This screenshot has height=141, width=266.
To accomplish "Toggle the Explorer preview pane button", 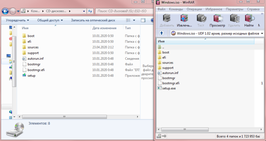I will 143,20.
